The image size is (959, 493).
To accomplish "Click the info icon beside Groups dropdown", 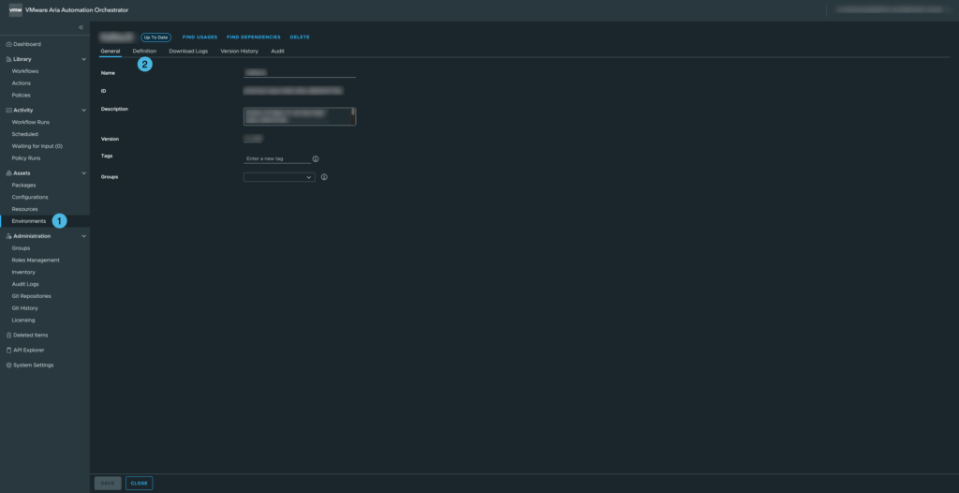I will [x=324, y=177].
